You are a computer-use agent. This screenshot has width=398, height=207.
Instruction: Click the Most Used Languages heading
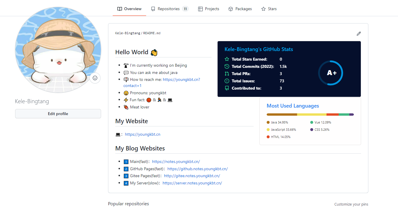(293, 106)
